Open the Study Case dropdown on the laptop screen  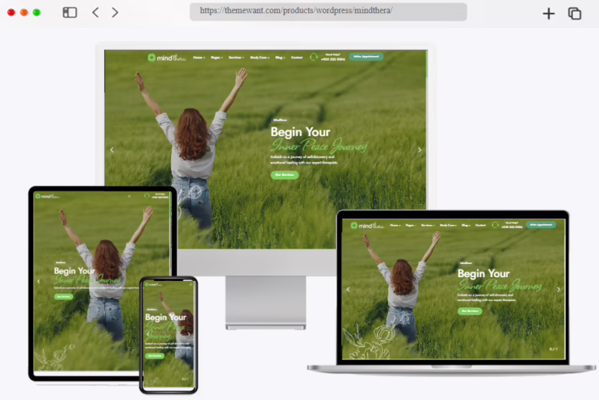[448, 226]
